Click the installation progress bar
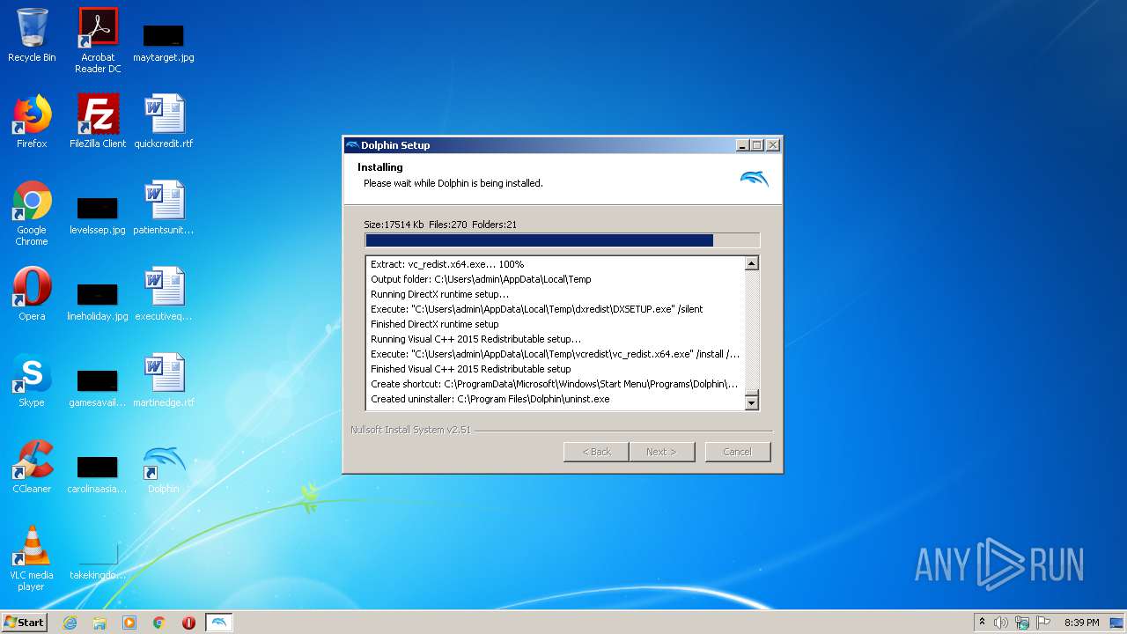 click(x=562, y=240)
